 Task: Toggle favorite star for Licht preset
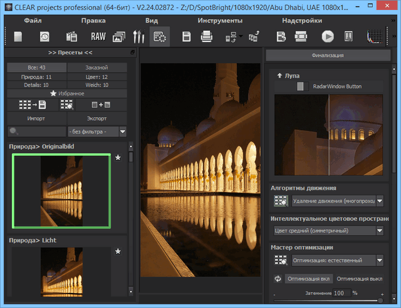tap(118, 252)
